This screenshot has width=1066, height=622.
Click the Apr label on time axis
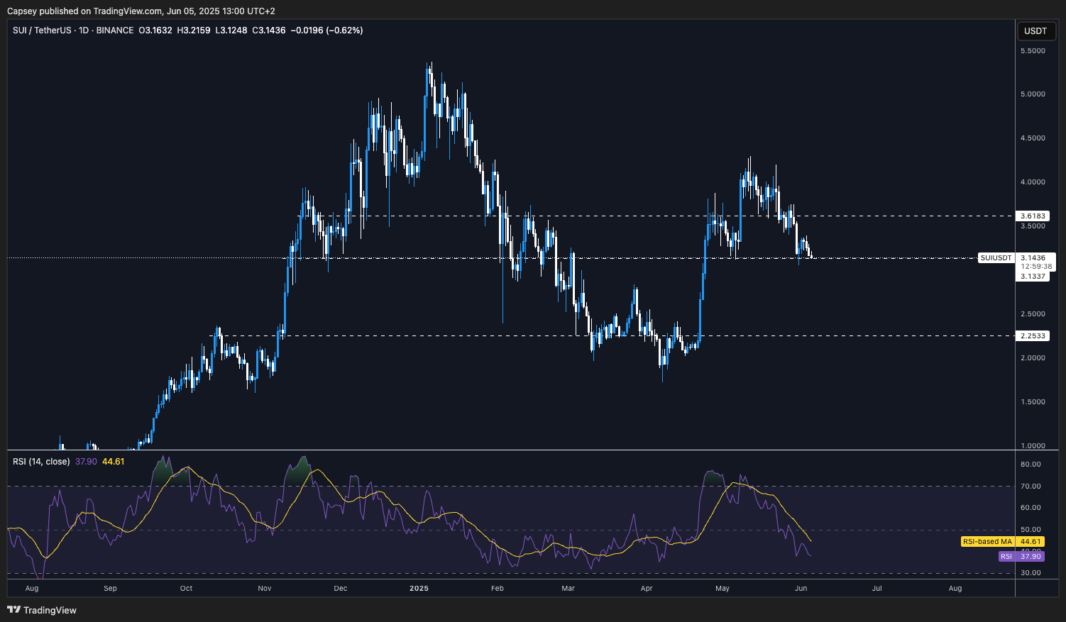click(x=646, y=588)
